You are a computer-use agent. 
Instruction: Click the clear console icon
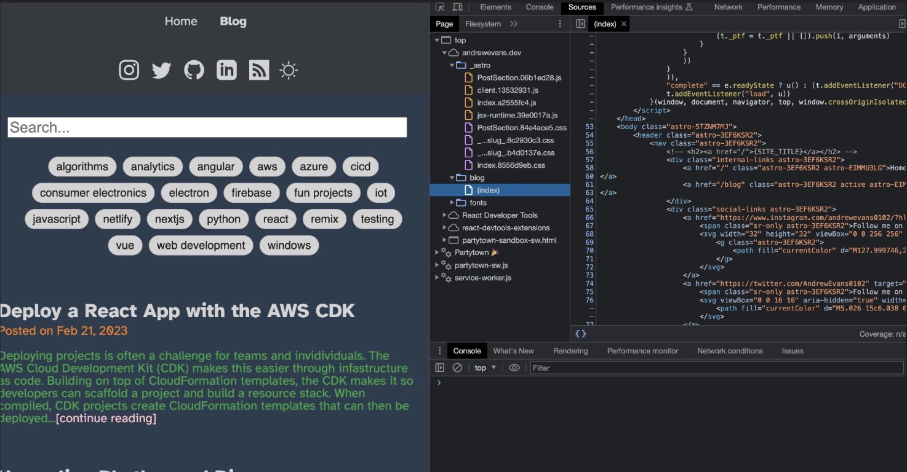point(457,368)
